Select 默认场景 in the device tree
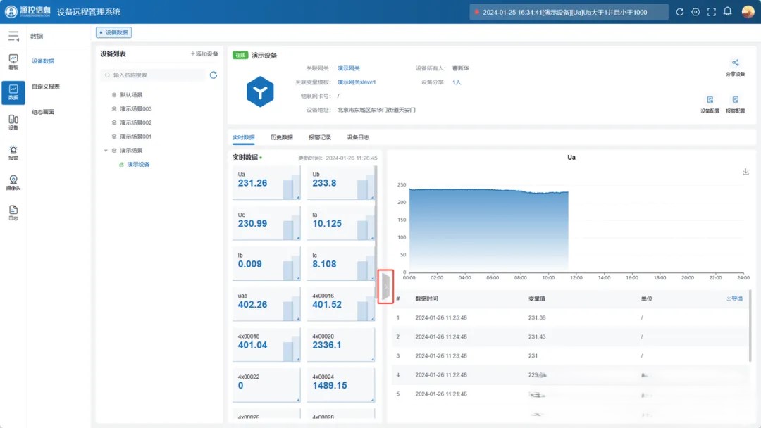This screenshot has height=428, width=761. (131, 95)
